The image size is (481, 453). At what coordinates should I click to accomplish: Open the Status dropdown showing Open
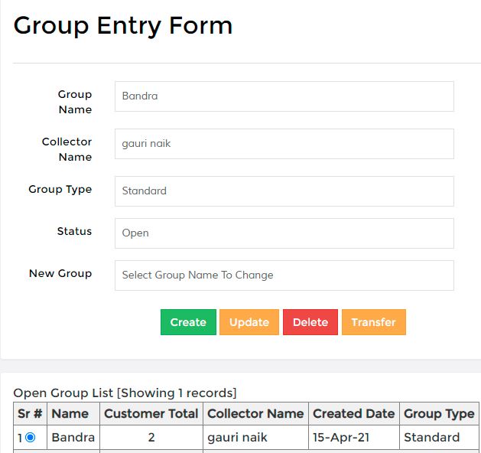(284, 233)
